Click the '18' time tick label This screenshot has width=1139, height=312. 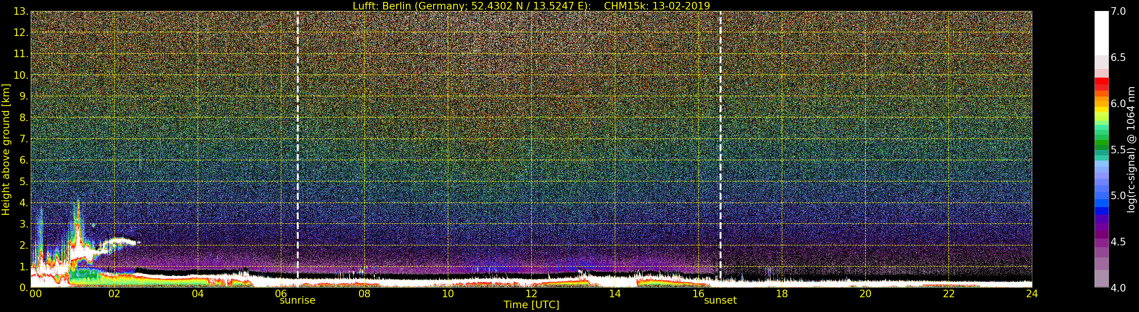(x=782, y=293)
